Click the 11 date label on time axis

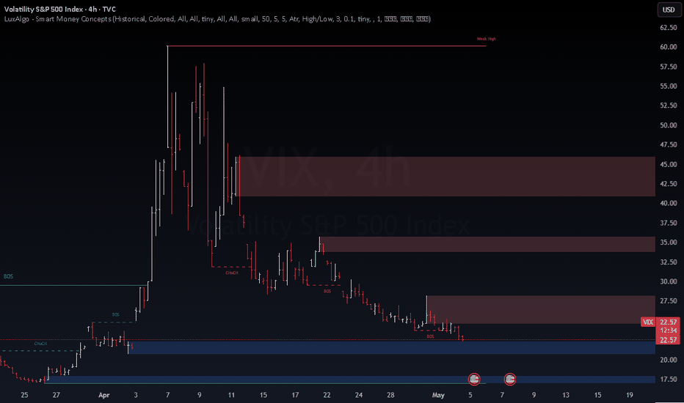click(231, 395)
